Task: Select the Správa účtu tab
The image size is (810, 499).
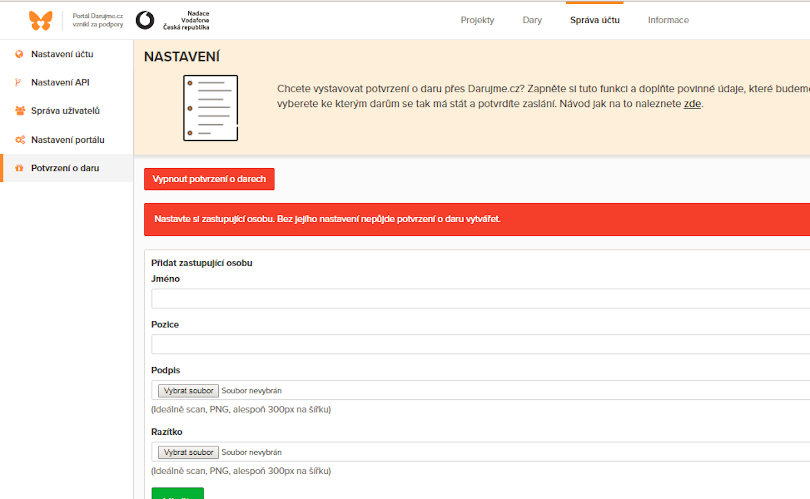Action: pyautogui.click(x=595, y=20)
